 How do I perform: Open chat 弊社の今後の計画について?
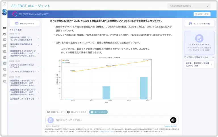tap(21, 38)
